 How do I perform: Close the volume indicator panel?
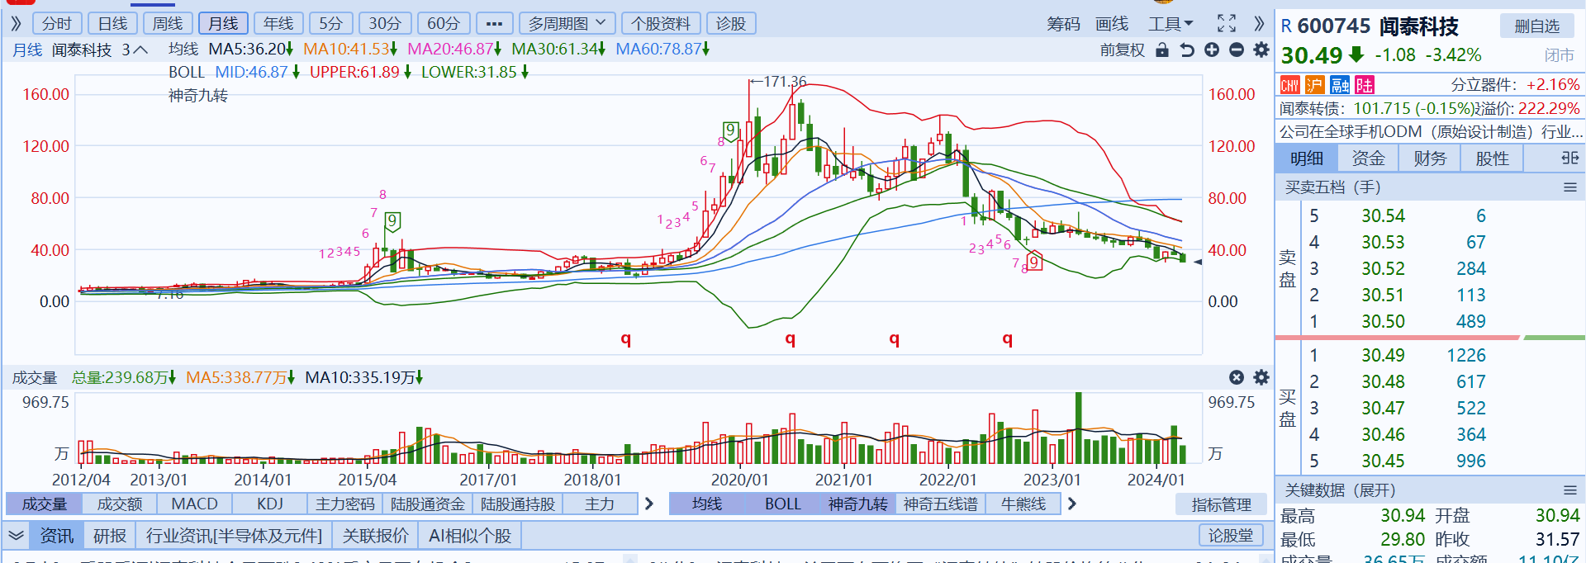click(x=1237, y=377)
